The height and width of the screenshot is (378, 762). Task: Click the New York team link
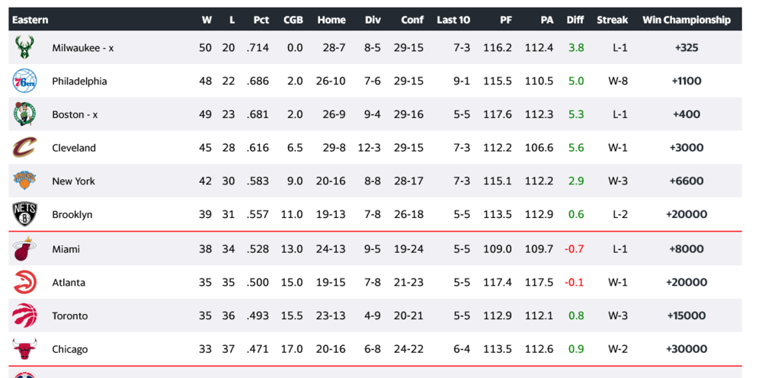[x=73, y=181]
